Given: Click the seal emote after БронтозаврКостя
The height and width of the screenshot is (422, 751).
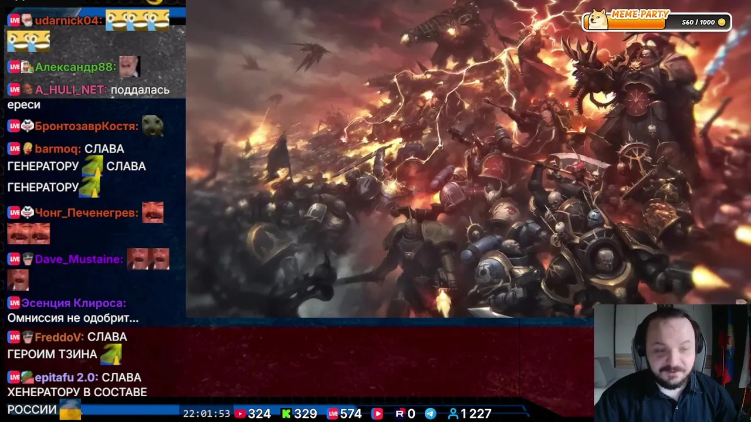Looking at the screenshot, I should click(x=153, y=125).
